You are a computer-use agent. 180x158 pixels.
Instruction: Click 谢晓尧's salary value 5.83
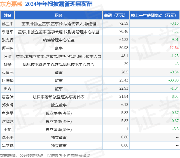pos(125,121)
